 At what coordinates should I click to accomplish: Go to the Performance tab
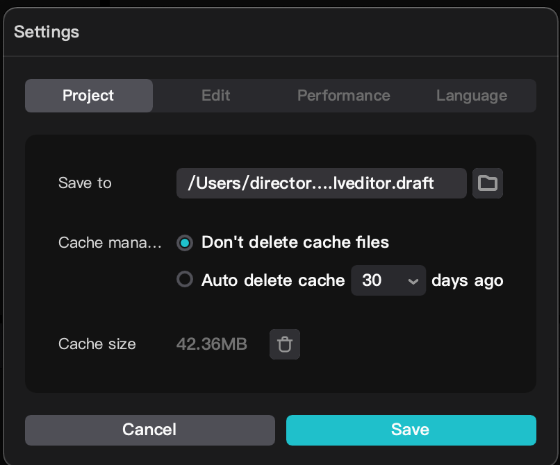[343, 96]
